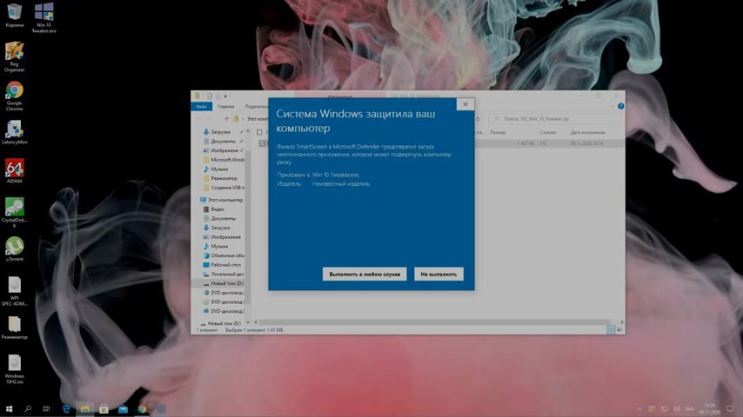
Task: Select LatencyMon desktop icon
Action: tap(14, 132)
